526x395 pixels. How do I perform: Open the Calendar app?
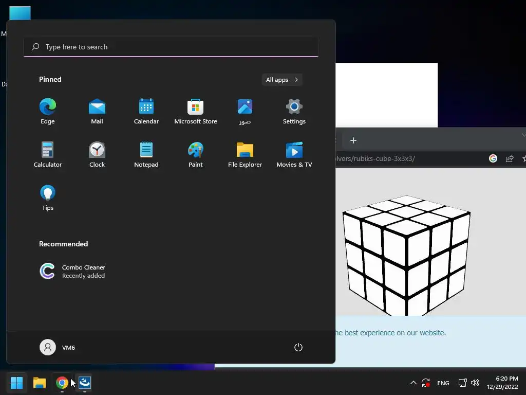coord(146,112)
